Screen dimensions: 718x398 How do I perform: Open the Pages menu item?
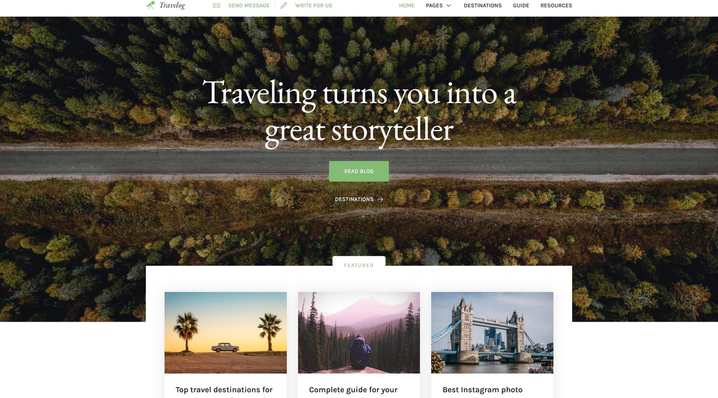tap(434, 5)
